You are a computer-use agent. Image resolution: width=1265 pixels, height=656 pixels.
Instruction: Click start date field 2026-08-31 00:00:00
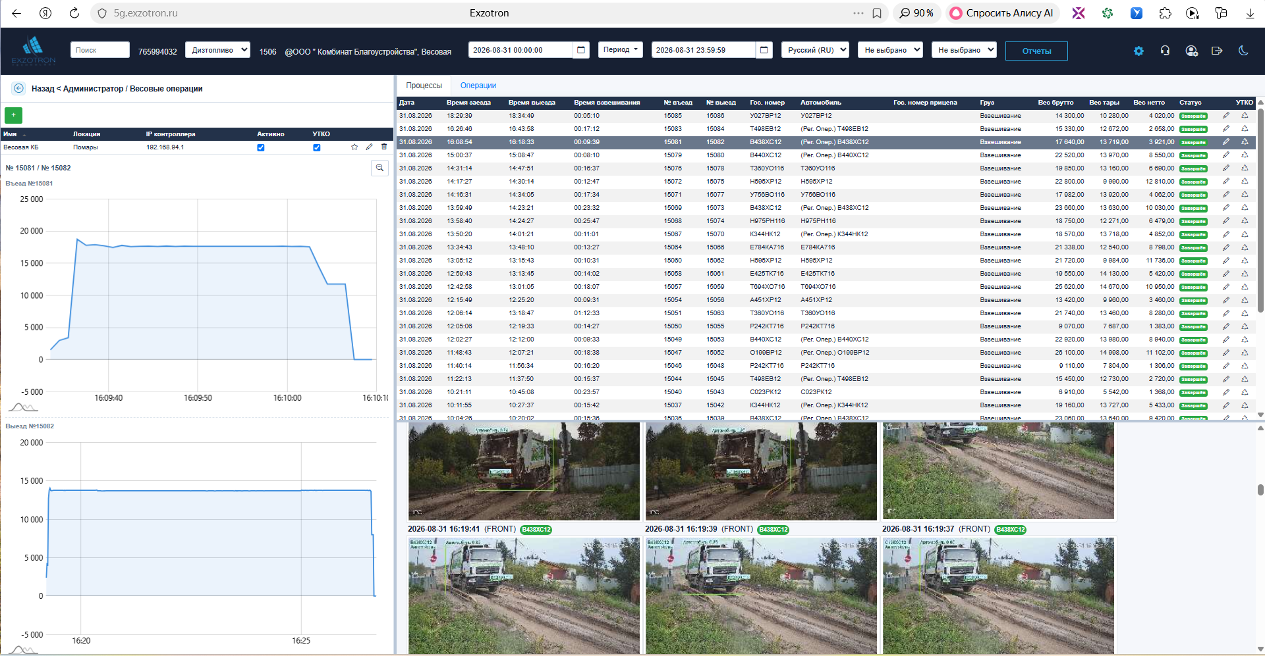(520, 50)
